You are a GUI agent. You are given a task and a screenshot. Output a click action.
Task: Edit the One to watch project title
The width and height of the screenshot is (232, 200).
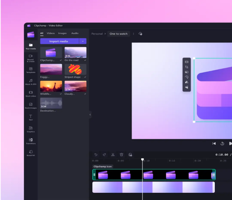pos(118,34)
